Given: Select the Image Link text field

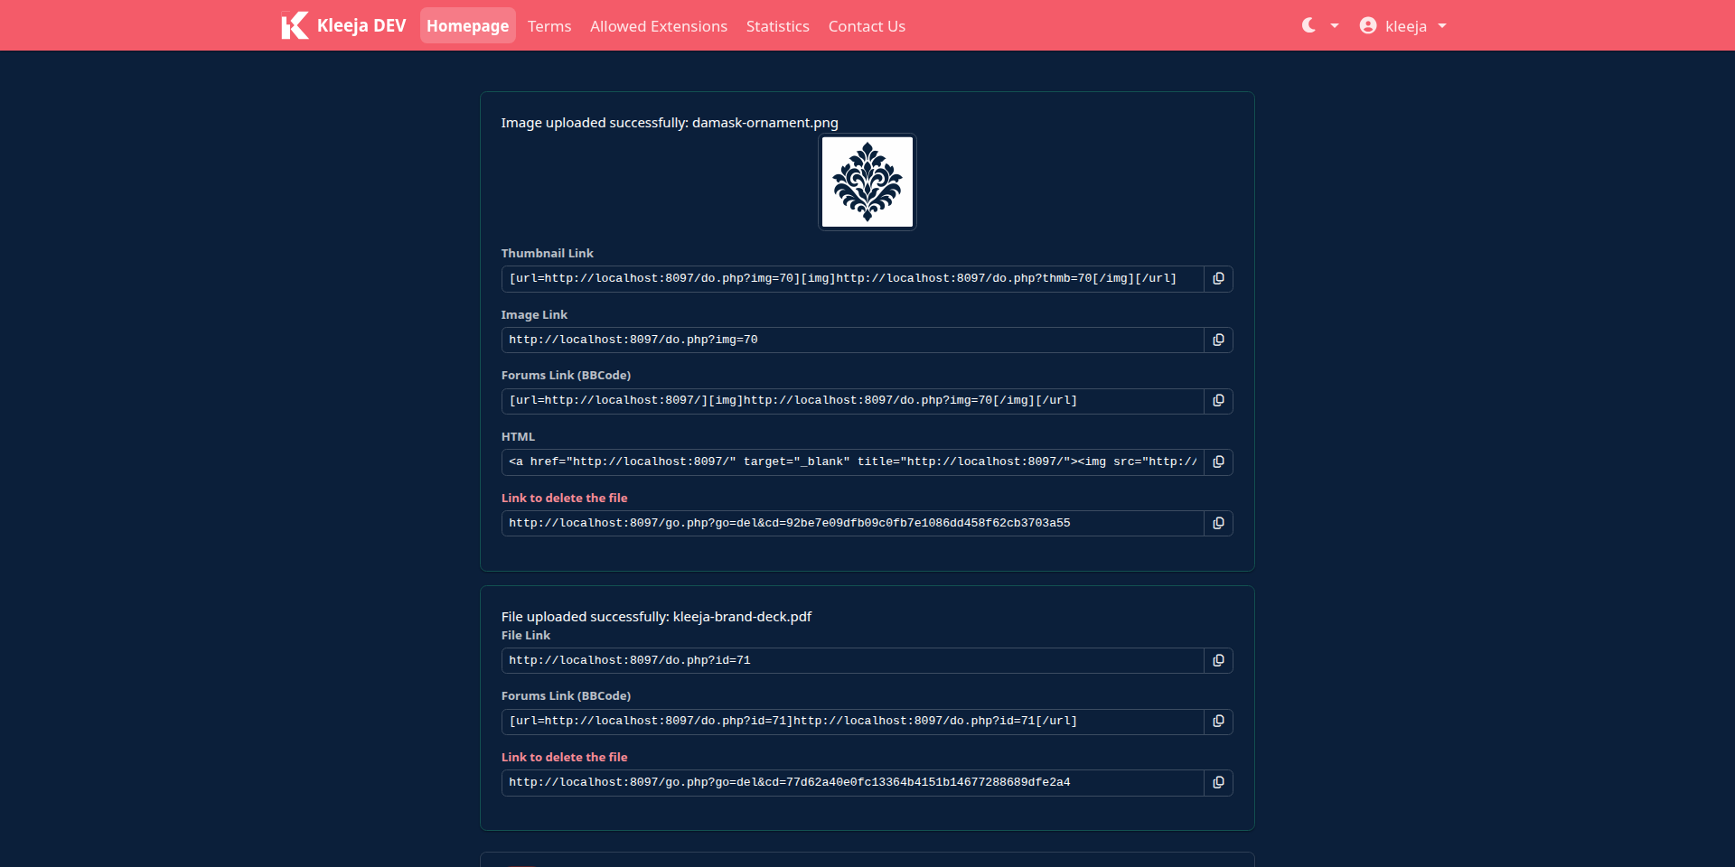Looking at the screenshot, I should 852,340.
